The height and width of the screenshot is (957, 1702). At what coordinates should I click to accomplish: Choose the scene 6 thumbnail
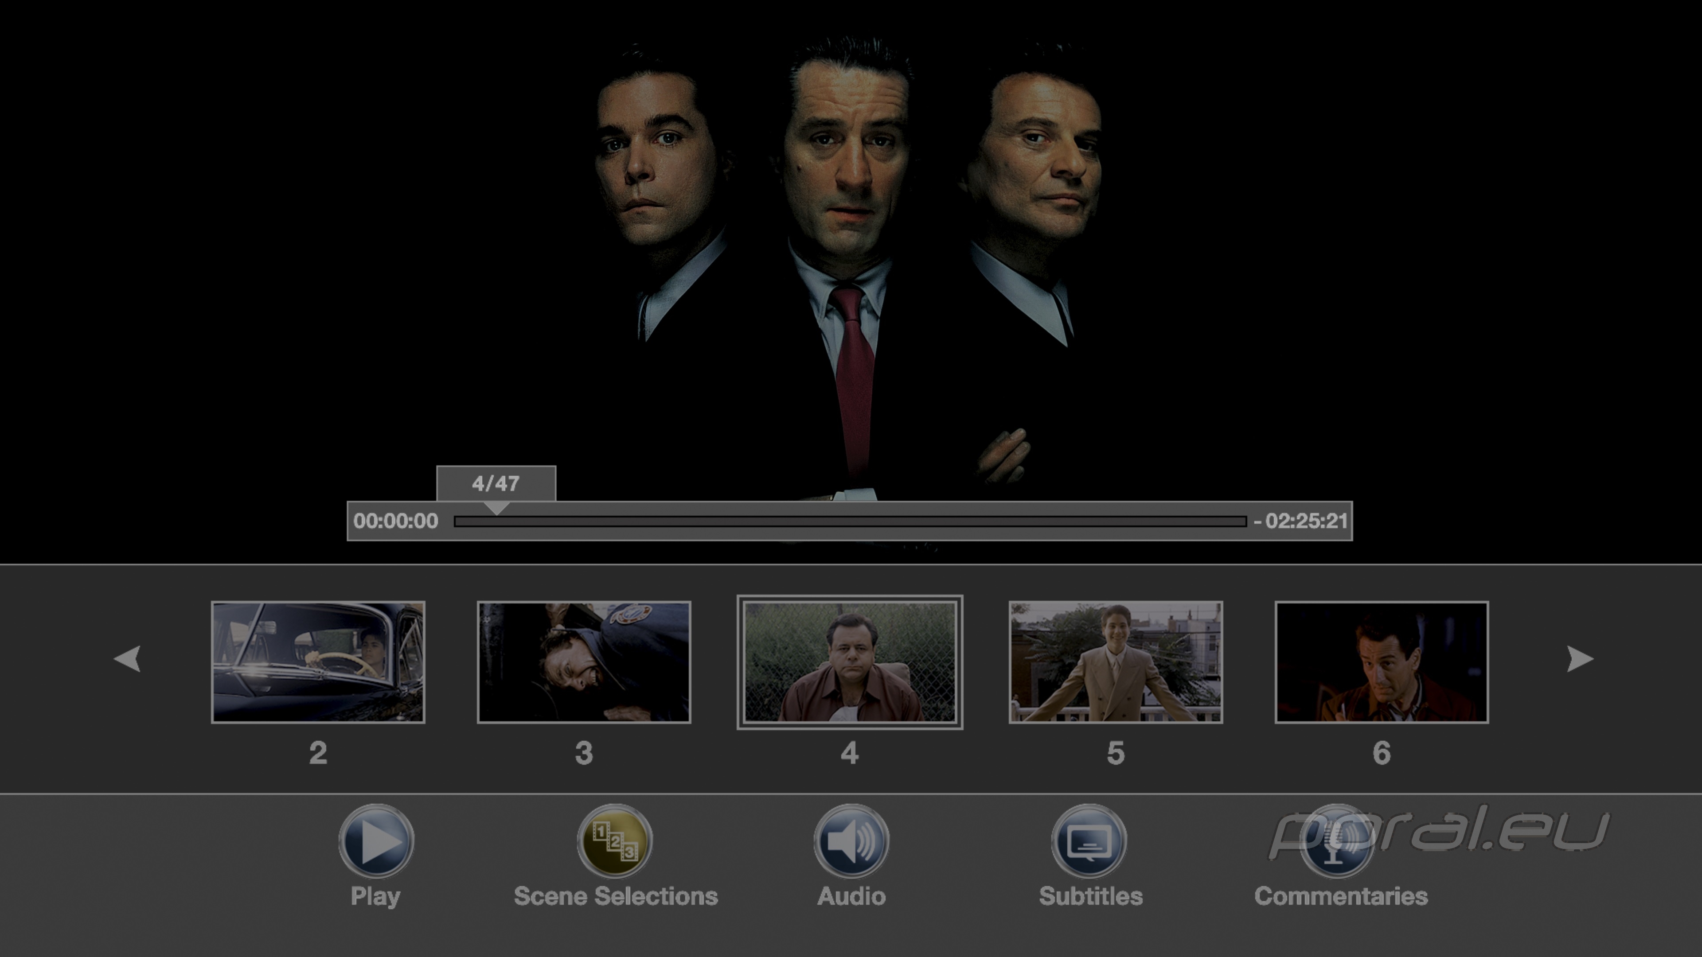(1382, 662)
